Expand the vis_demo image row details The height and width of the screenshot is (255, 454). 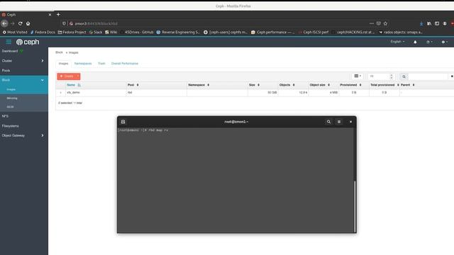pyautogui.click(x=60, y=93)
